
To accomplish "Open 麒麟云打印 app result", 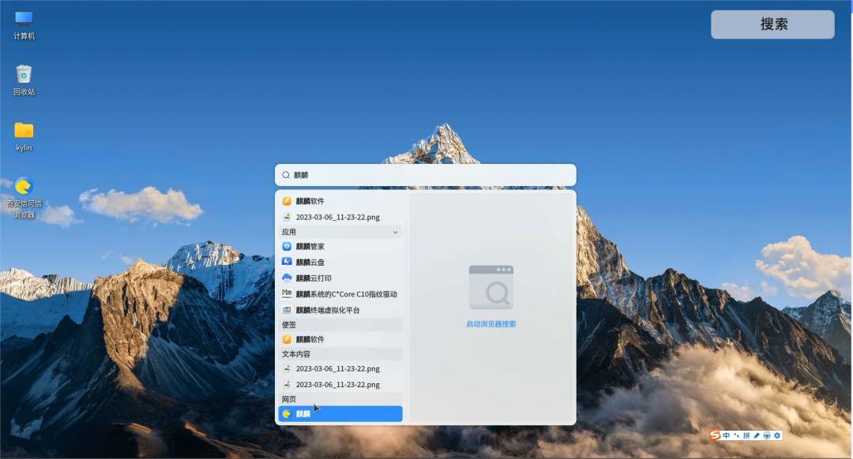I will 340,278.
